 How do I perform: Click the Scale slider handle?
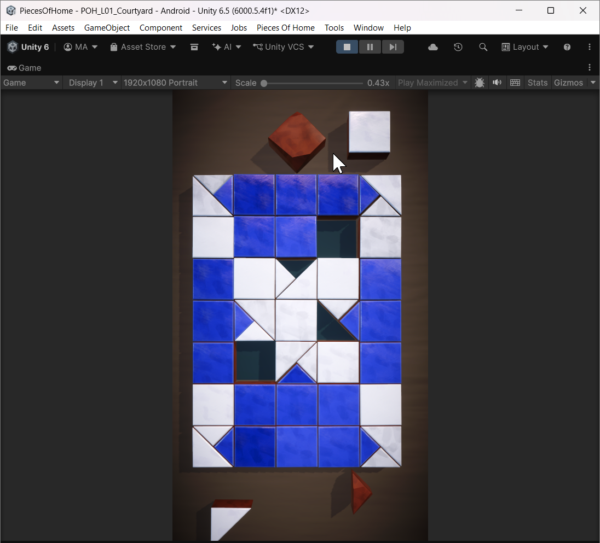coord(264,83)
